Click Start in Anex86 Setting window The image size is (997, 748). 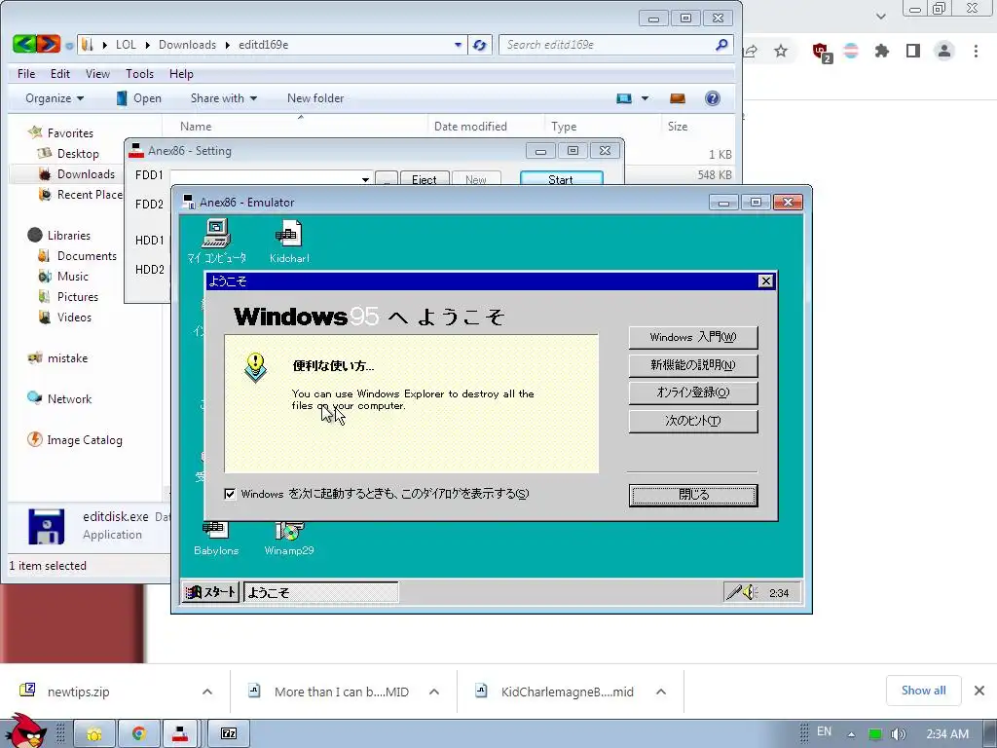point(561,179)
